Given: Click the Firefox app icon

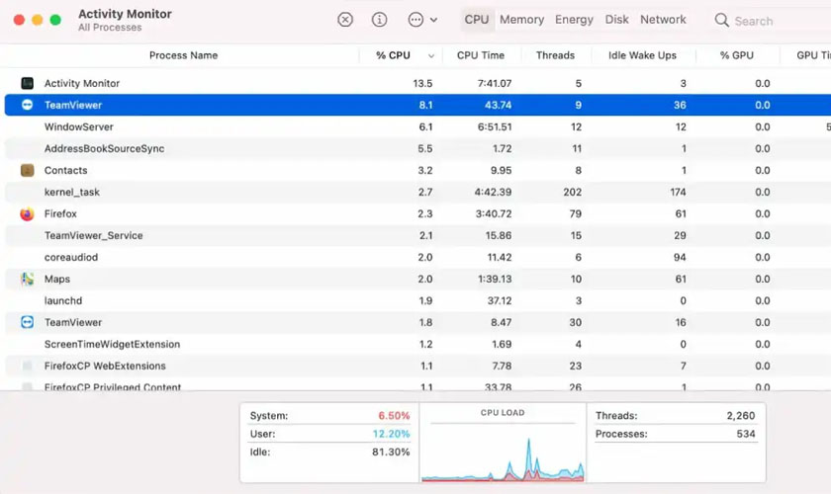Looking at the screenshot, I should coord(27,214).
